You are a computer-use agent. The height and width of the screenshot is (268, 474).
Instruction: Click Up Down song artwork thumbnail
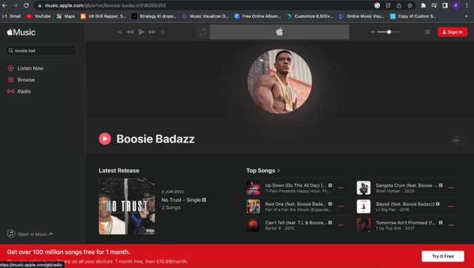click(253, 188)
